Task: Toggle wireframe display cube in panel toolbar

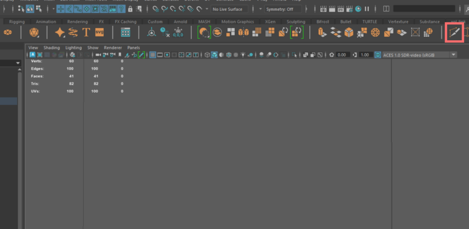Action: pyautogui.click(x=207, y=55)
